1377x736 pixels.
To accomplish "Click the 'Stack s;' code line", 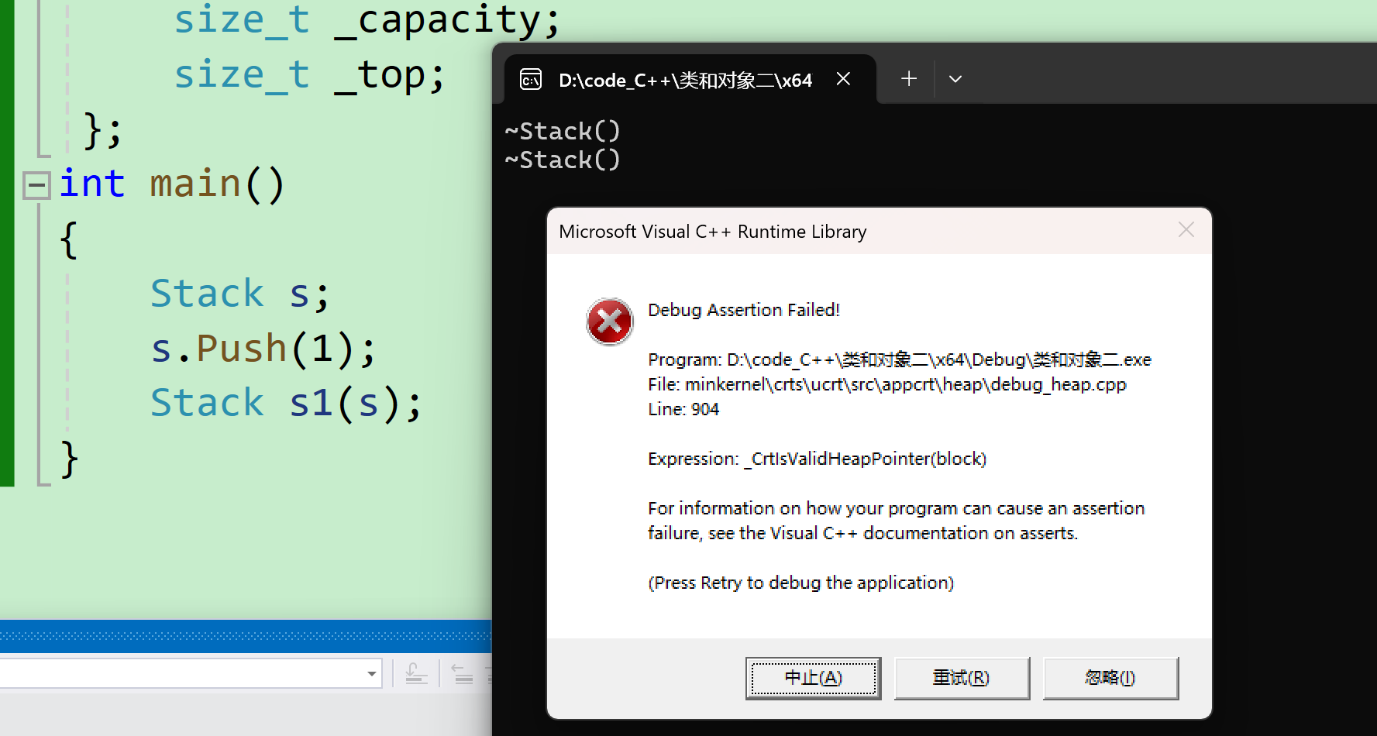I will pyautogui.click(x=240, y=294).
